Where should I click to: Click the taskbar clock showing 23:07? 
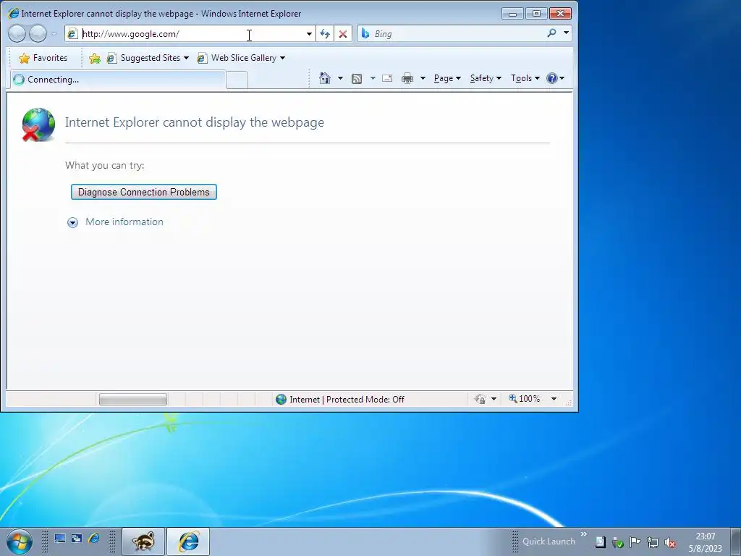tap(705, 542)
